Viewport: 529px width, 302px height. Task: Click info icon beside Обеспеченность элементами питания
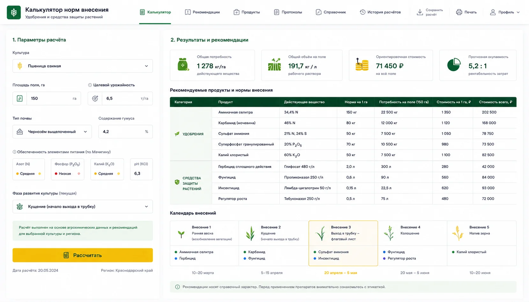[14, 152]
